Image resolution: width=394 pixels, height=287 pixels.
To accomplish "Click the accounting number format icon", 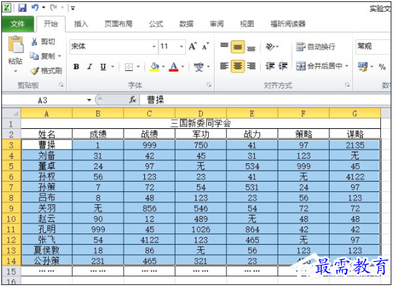I will [363, 66].
